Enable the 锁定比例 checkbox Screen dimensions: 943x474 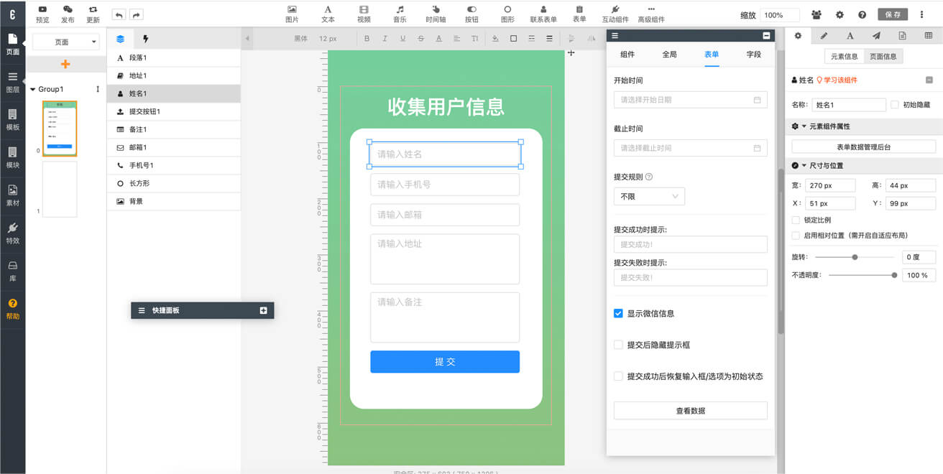pos(796,220)
